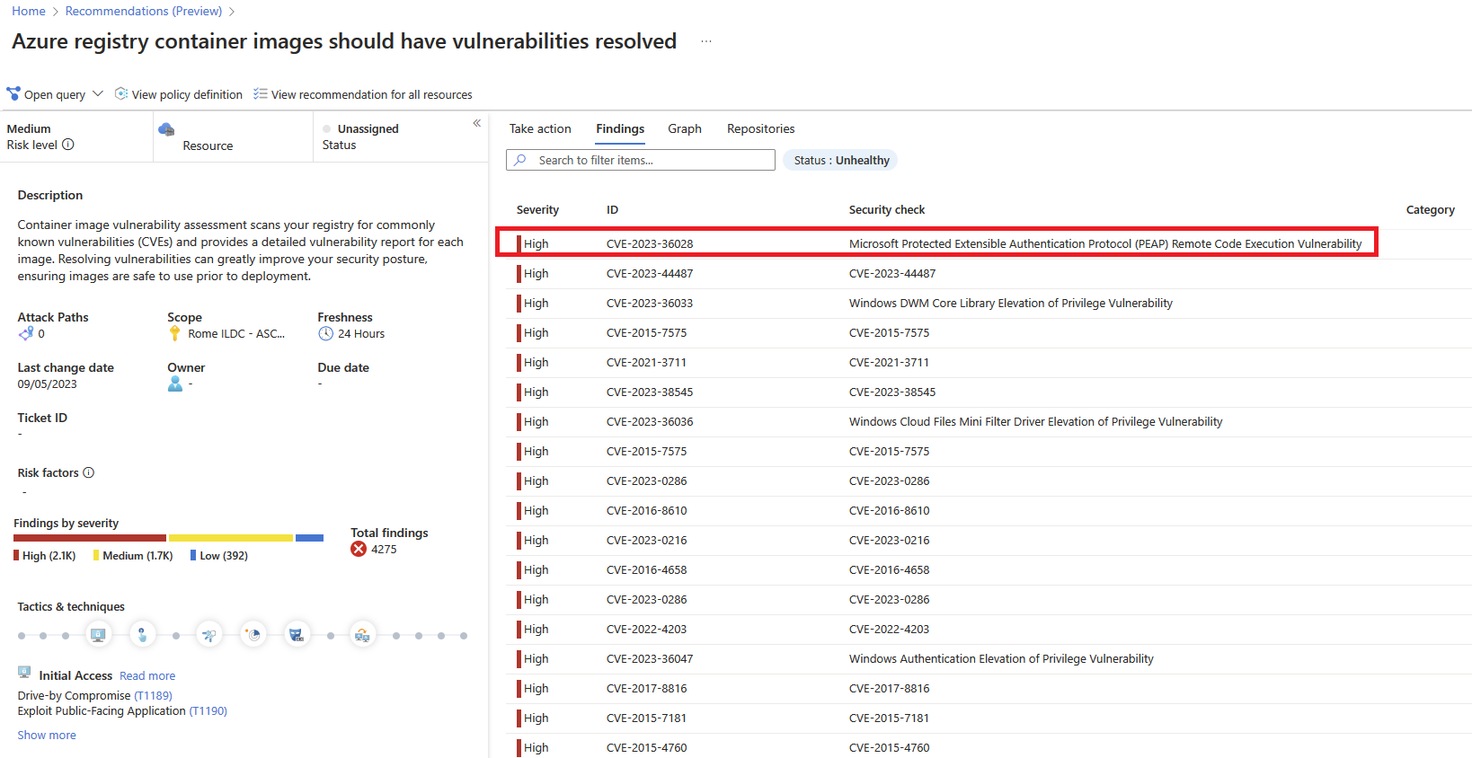The image size is (1472, 758).
Task: Click the Show more link
Action: point(47,735)
